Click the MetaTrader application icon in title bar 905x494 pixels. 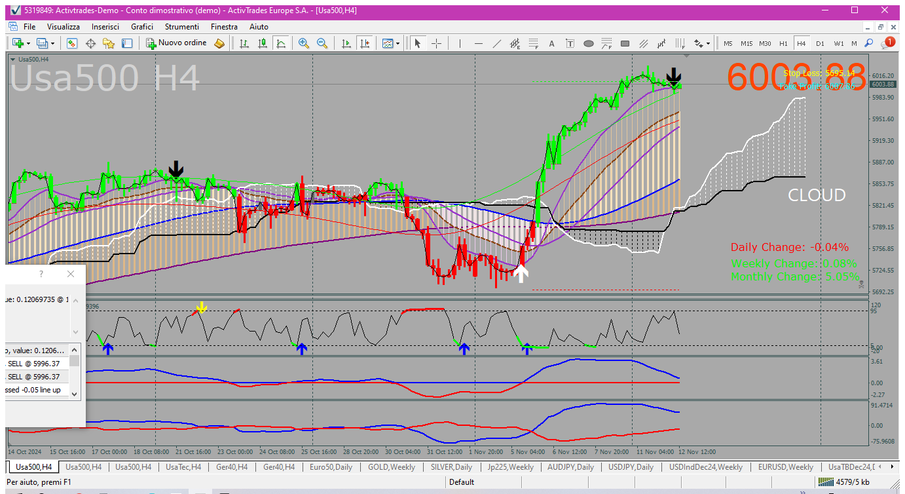(15, 10)
